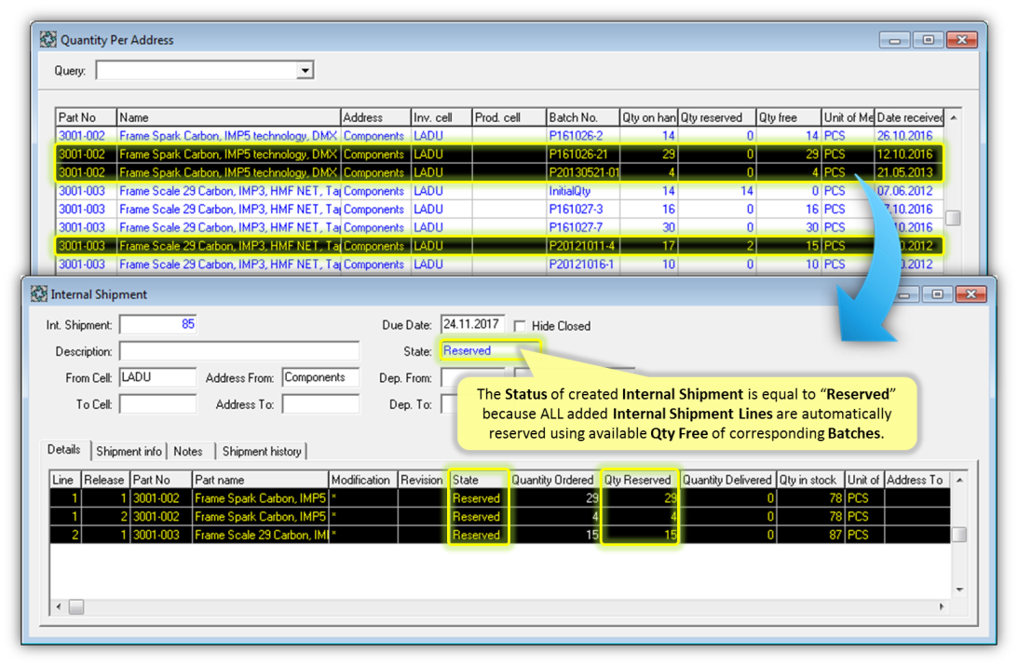The image size is (1018, 666).
Task: Switch to the Details tab
Action: [63, 450]
